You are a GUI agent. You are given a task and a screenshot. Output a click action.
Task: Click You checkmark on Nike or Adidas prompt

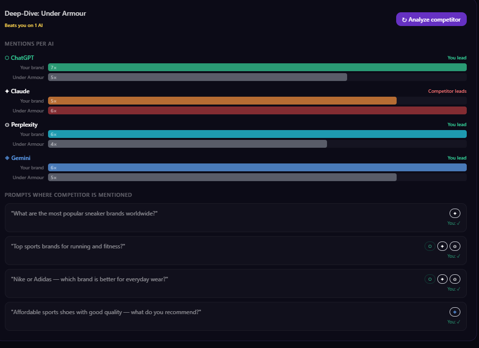pyautogui.click(x=454, y=289)
